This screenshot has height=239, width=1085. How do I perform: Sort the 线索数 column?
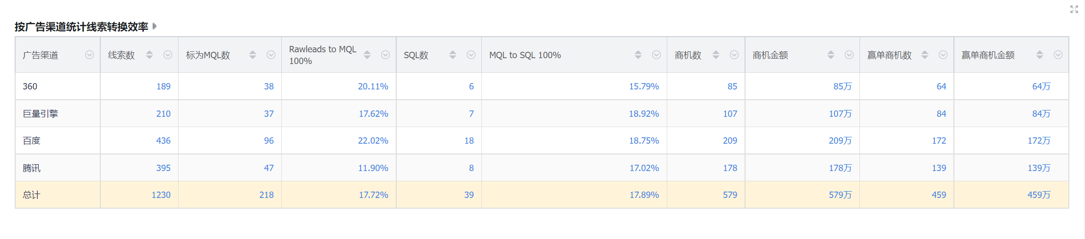pos(149,55)
